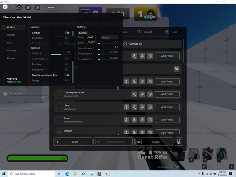Image resolution: width=236 pixels, height=177 pixels.
Task: Click the Leave button
Action: (x=73, y=142)
